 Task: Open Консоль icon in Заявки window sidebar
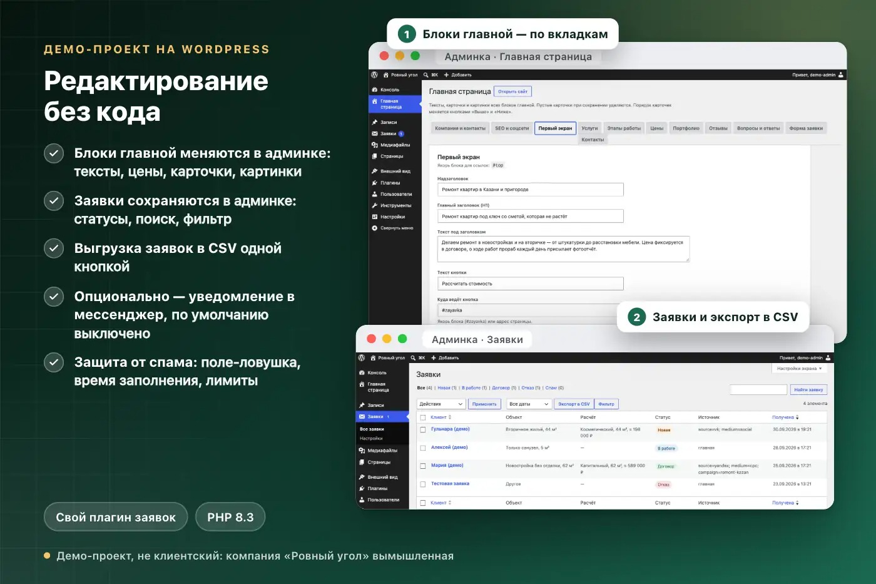(362, 372)
